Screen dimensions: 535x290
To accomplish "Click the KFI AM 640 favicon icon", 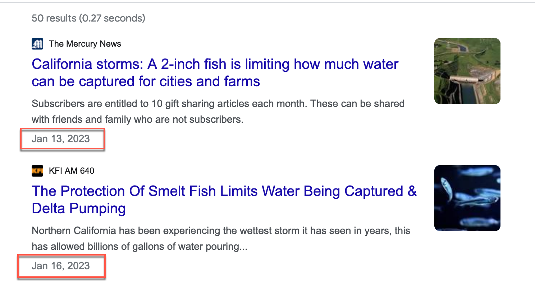I will click(37, 171).
